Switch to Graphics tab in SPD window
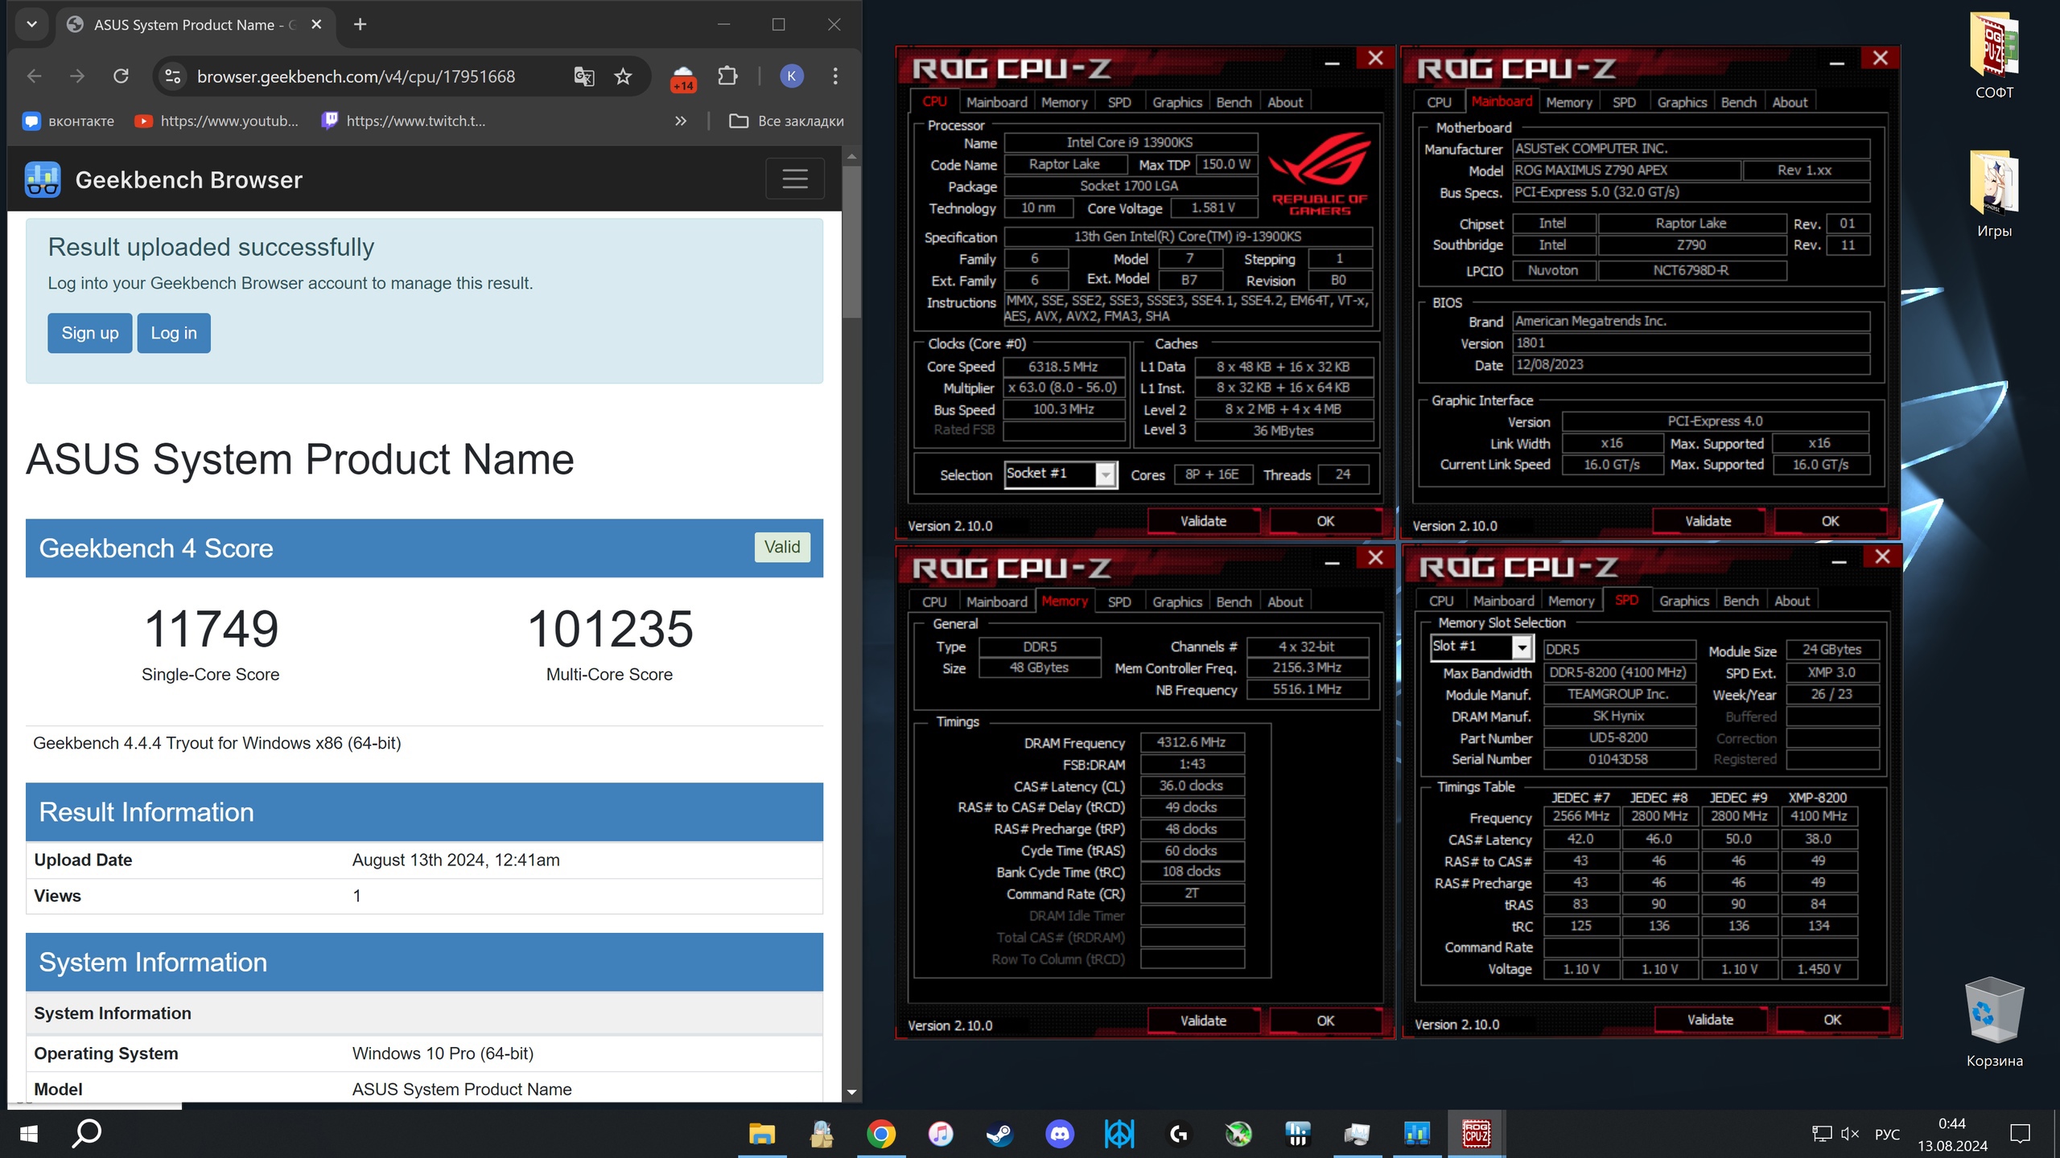Viewport: 2060px width, 1158px height. [x=1683, y=601]
